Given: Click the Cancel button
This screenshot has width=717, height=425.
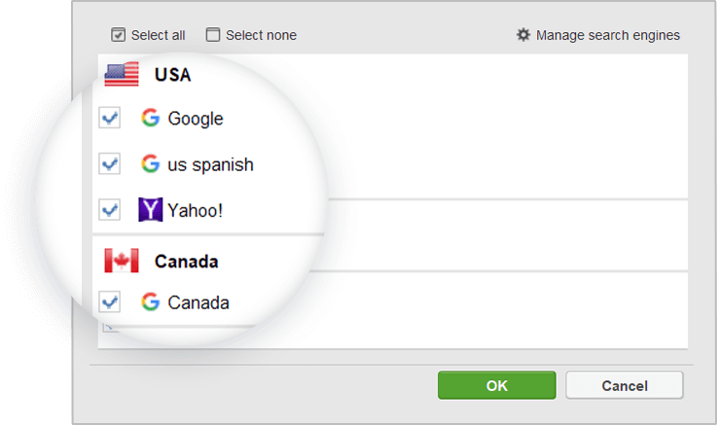Looking at the screenshot, I should tap(625, 385).
